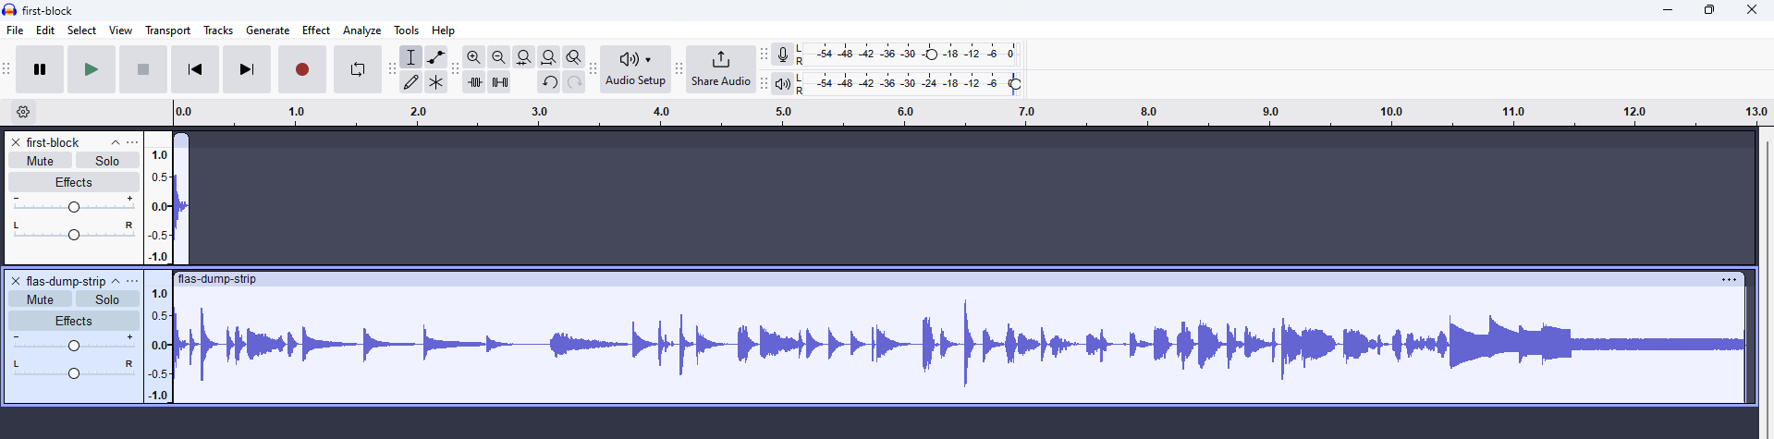Mute the flas-dump-strip track

(40, 299)
